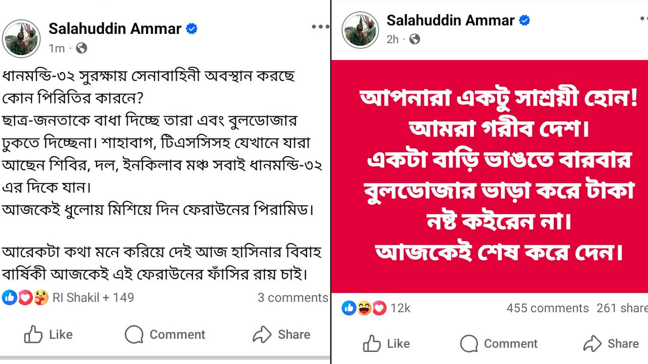Click the globe privacy icon beside 2h
The image size is (648, 364).
[415, 39]
